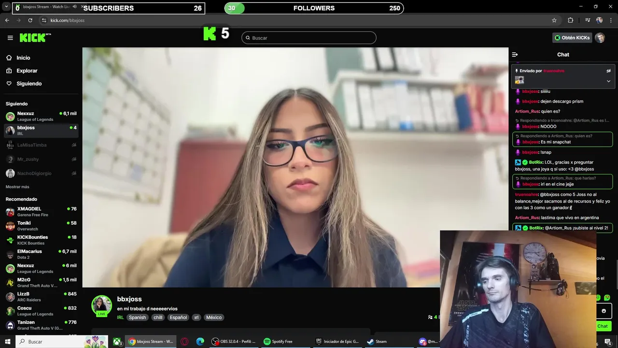Open the emote picker icon in chat

point(604,311)
